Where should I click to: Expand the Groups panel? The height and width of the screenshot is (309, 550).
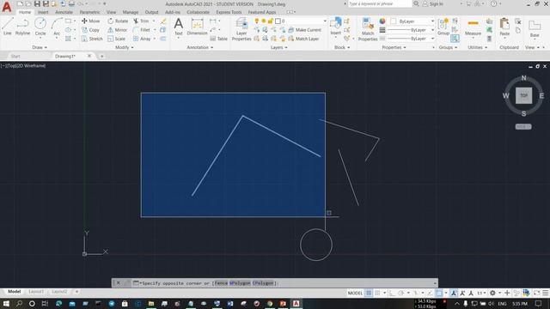(x=448, y=47)
